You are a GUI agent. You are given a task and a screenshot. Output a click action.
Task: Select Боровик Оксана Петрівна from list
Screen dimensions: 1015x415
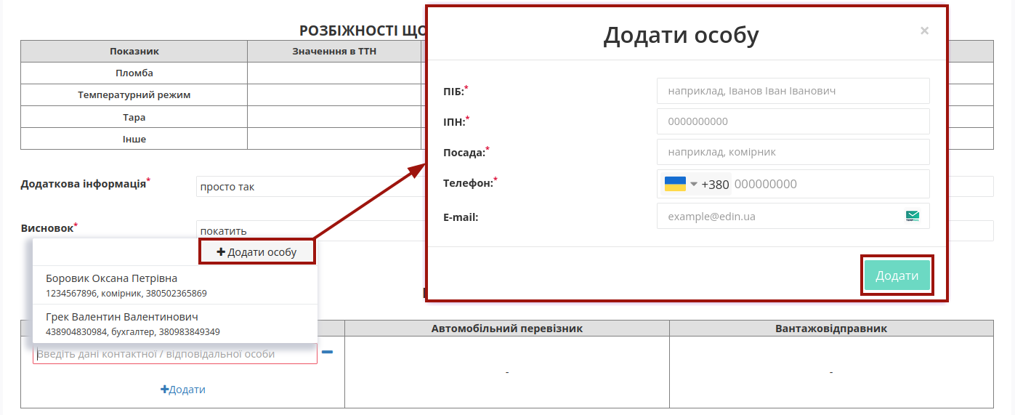tap(175, 285)
